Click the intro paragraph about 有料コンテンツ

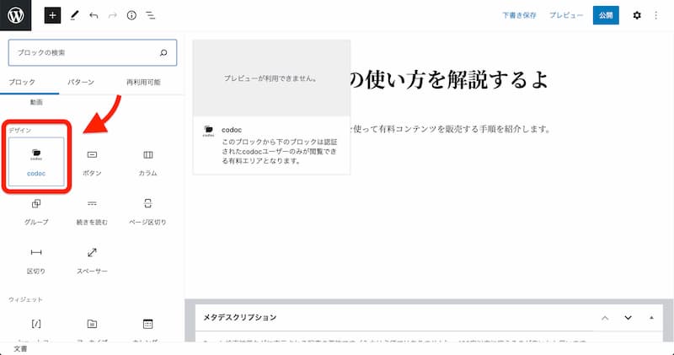click(451, 129)
